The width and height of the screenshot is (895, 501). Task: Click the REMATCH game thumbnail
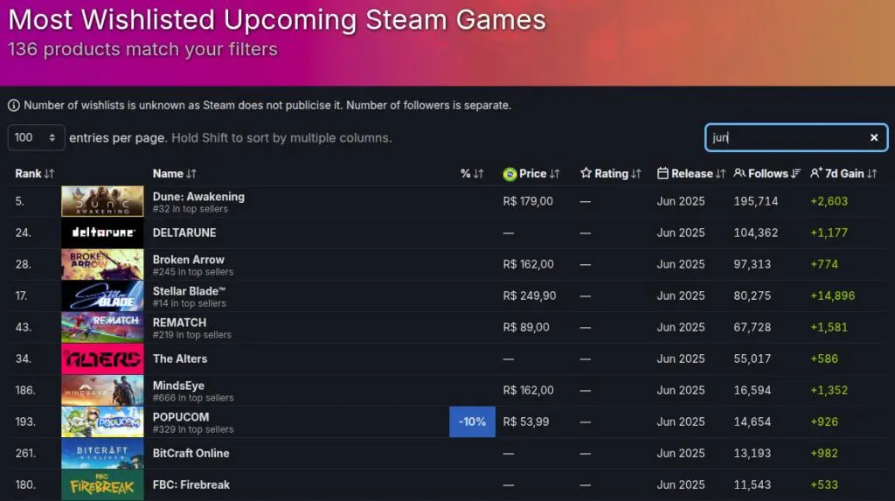102,327
